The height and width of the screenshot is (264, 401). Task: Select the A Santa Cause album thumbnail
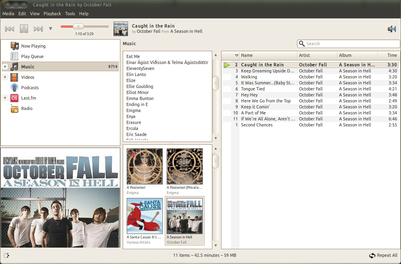point(144,216)
